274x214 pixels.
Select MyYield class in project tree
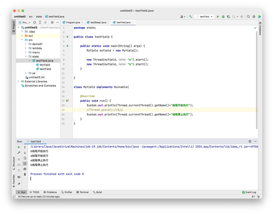45,65
